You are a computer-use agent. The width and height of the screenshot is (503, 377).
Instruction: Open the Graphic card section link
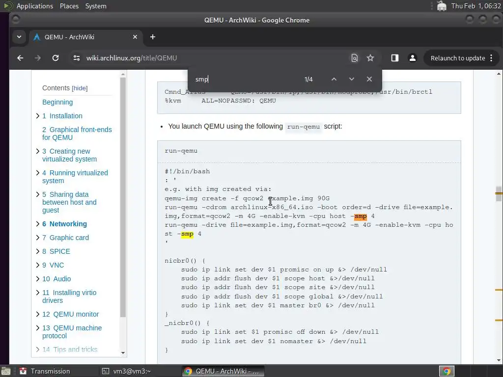tap(65, 238)
